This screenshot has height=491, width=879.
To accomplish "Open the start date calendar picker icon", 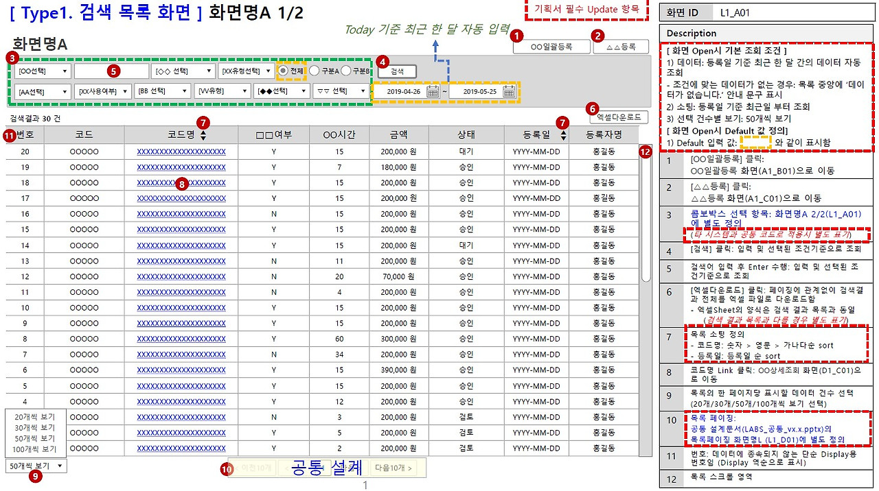I will [x=433, y=91].
